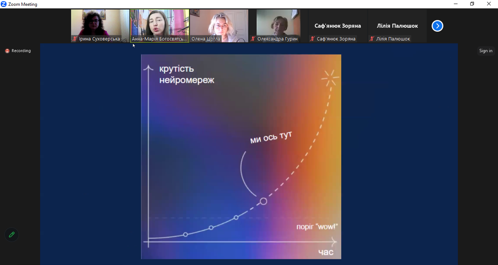The width and height of the screenshot is (498, 265).
Task: Click the shared slide with neural network graph
Action: [241, 156]
